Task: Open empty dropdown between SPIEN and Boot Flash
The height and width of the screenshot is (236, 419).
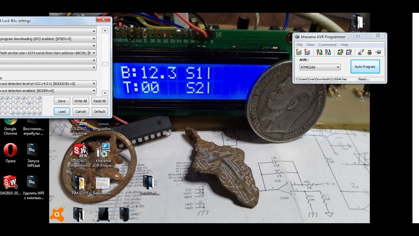Action: click(x=48, y=46)
